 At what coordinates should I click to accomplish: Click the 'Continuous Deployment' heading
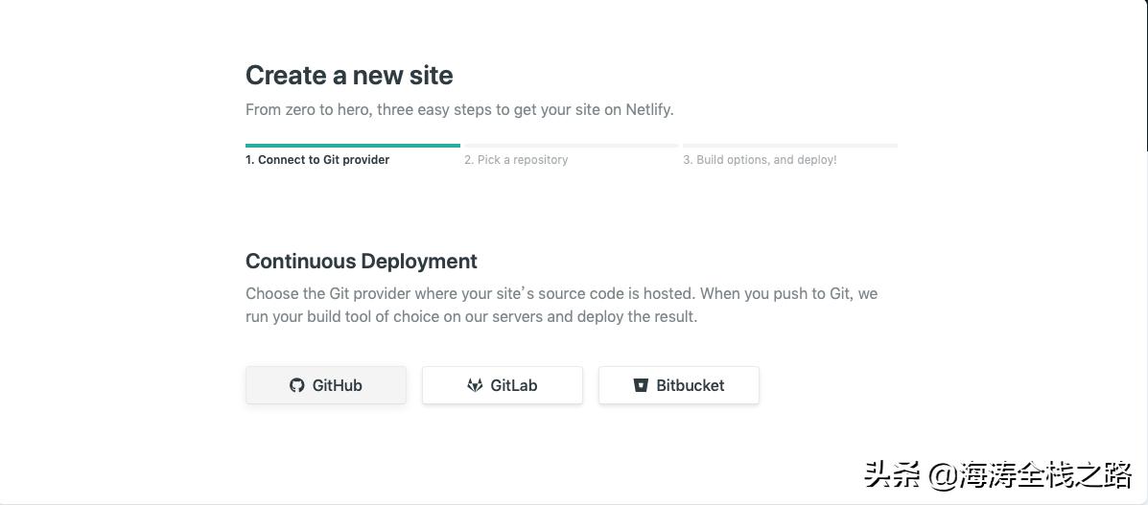pyautogui.click(x=362, y=262)
